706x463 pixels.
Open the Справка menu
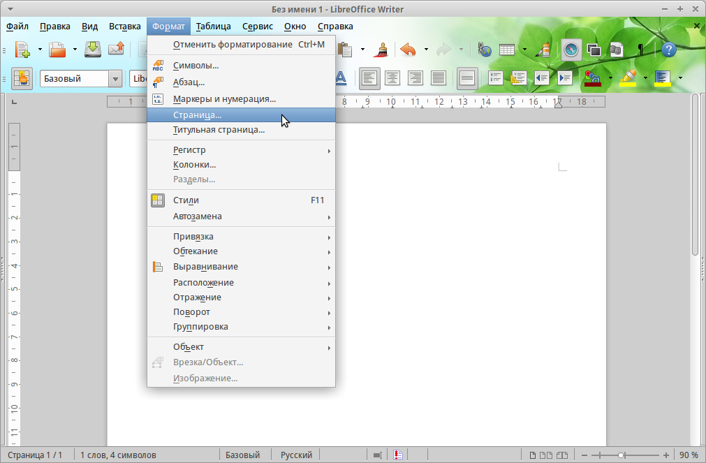tap(335, 27)
